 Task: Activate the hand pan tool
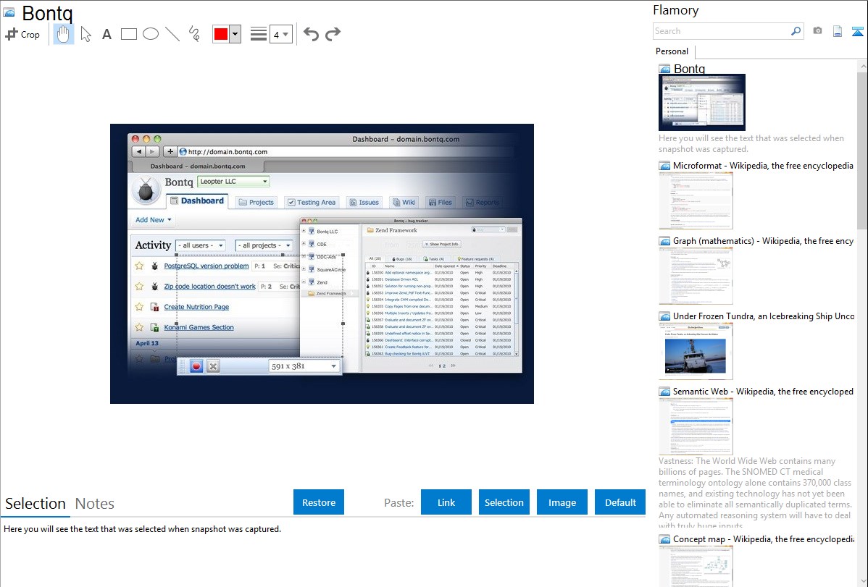63,34
